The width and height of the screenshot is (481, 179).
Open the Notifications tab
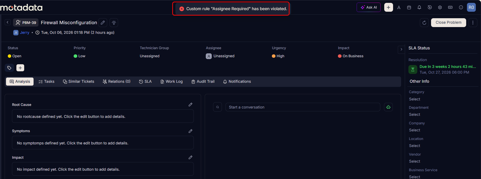click(x=237, y=81)
